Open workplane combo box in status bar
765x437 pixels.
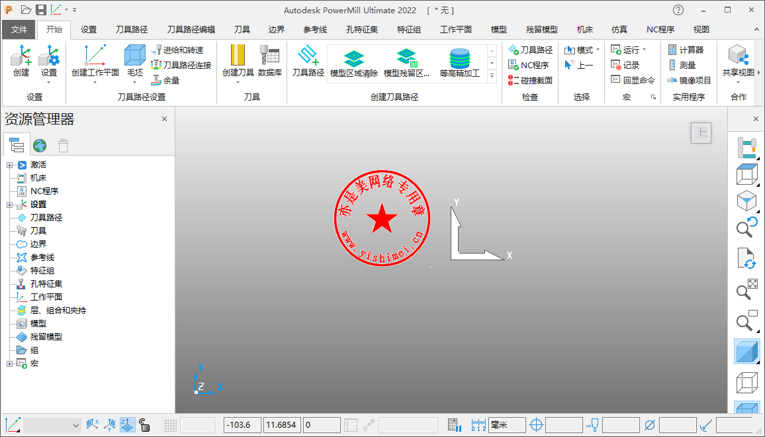52,425
